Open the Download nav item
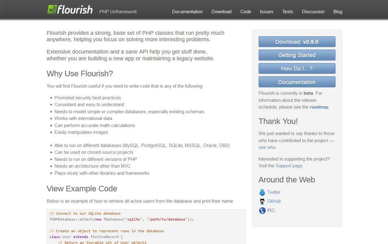This screenshot has height=244, width=388. click(x=221, y=12)
